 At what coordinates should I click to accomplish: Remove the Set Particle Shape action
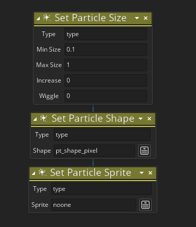149,119
